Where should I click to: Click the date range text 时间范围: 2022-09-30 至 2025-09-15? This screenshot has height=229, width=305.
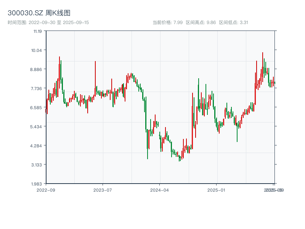tap(48, 23)
